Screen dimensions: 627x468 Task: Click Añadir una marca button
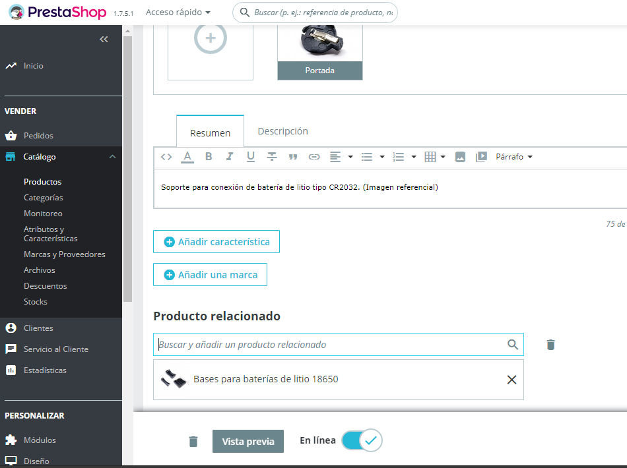(x=210, y=275)
